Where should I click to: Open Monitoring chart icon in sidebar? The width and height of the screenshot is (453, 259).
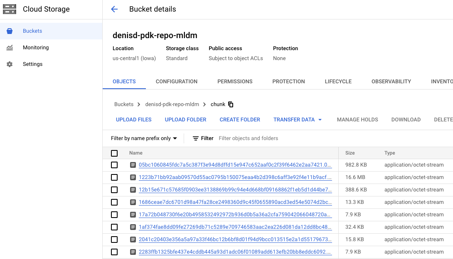pos(10,48)
